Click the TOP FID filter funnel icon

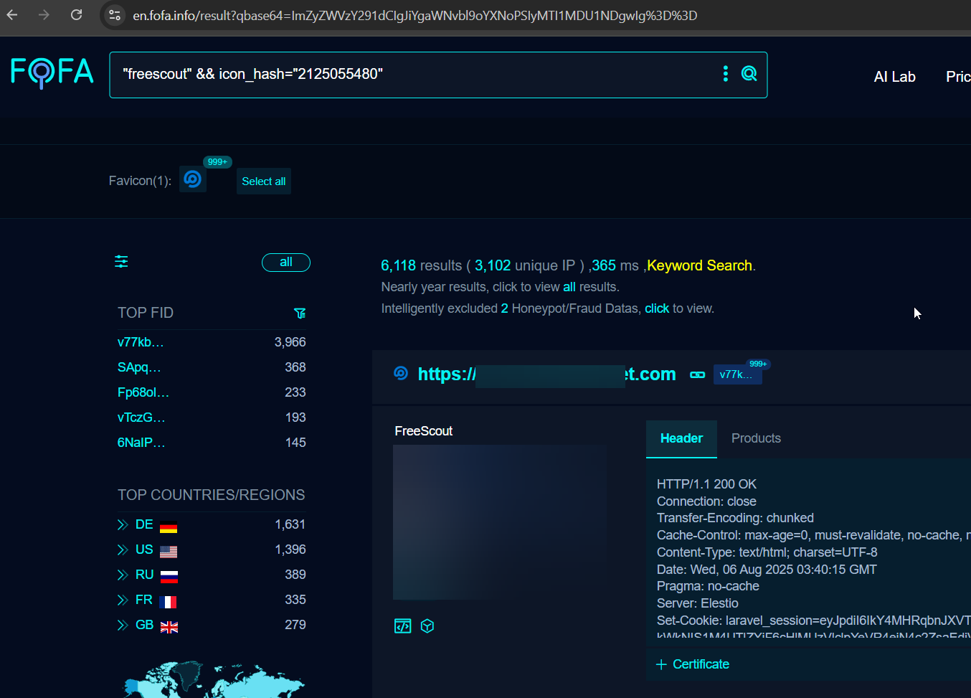tap(300, 313)
